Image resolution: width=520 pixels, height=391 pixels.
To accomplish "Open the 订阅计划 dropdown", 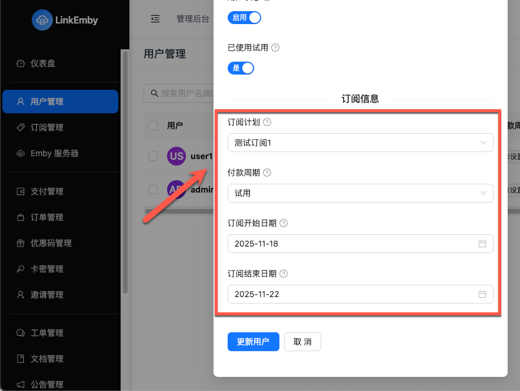I will pyautogui.click(x=360, y=143).
